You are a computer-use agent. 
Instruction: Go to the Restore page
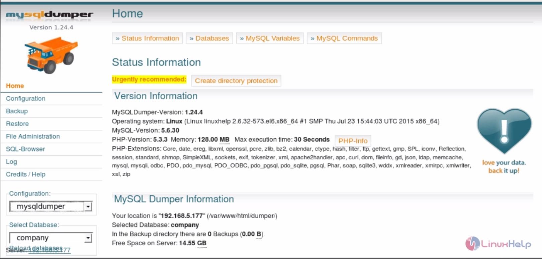pyautogui.click(x=17, y=124)
